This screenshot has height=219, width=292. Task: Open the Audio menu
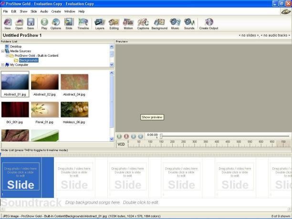tap(44, 11)
